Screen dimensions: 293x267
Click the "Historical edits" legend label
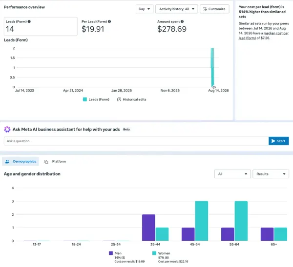[134, 99]
